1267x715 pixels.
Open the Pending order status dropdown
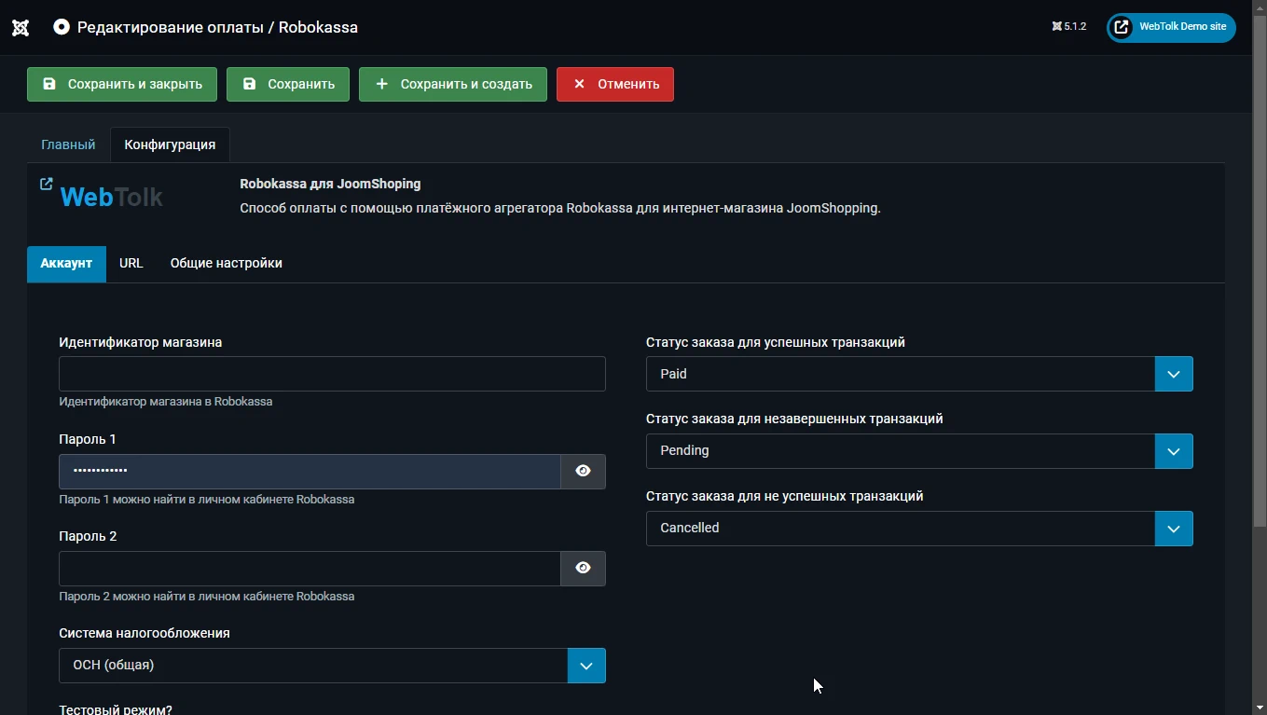point(919,451)
